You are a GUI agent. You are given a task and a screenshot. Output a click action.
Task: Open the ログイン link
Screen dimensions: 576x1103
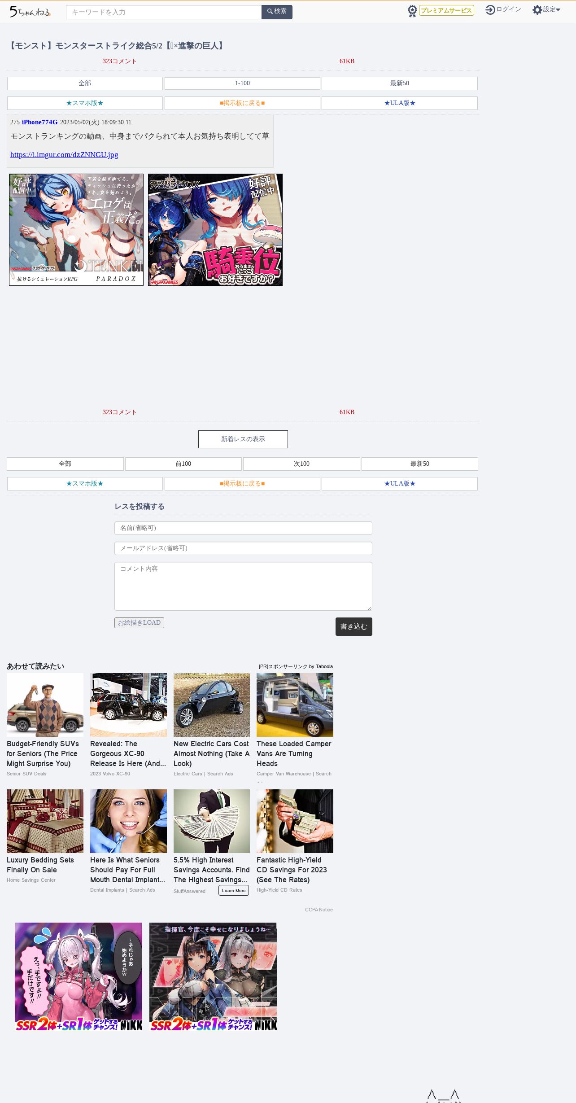(509, 9)
